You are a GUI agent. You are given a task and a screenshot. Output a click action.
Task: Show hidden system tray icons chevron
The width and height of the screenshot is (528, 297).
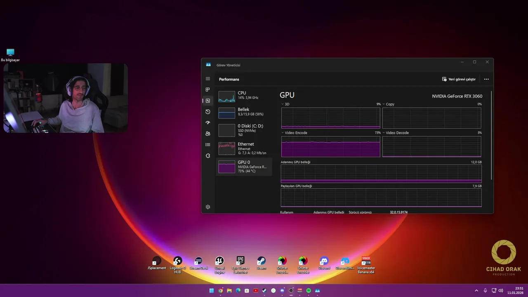[476, 290]
